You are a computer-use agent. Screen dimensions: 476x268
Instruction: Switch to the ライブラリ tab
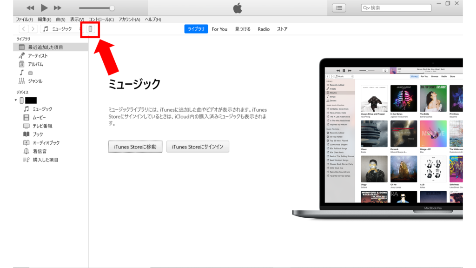coord(196,29)
